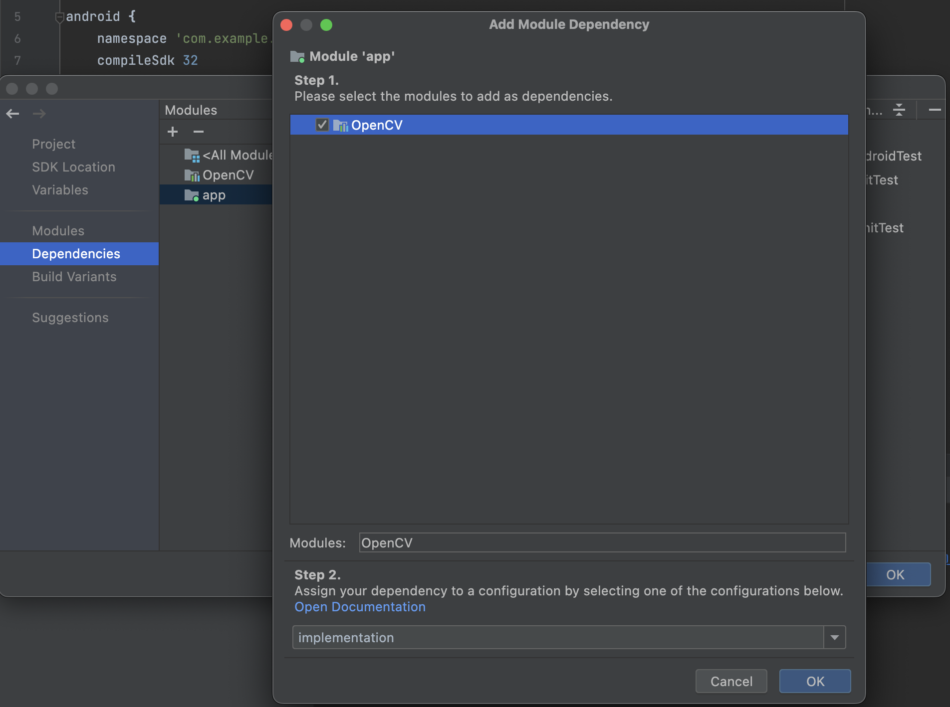This screenshot has width=950, height=707.
Task: Click the Modules panel header in Project Structure
Action: coord(191,110)
